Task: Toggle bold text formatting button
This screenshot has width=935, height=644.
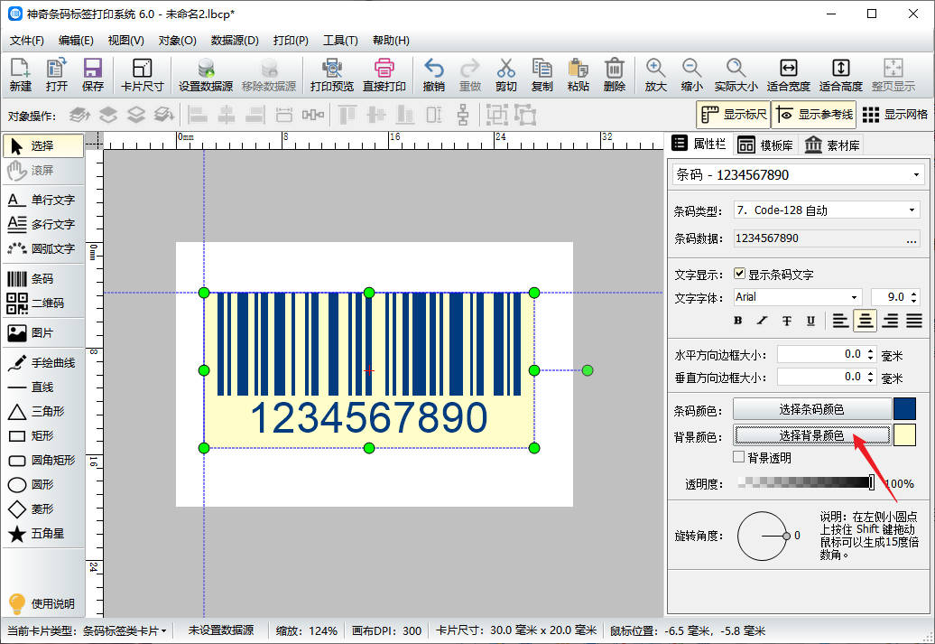Action: click(737, 321)
